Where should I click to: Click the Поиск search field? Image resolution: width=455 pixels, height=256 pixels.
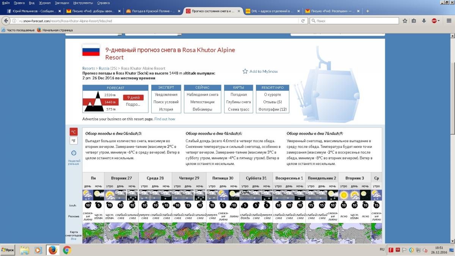coord(353,21)
